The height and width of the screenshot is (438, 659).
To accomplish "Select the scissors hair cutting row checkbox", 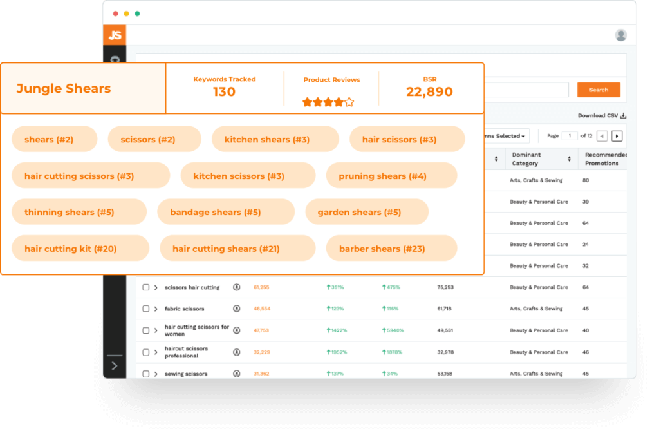I will (x=146, y=287).
